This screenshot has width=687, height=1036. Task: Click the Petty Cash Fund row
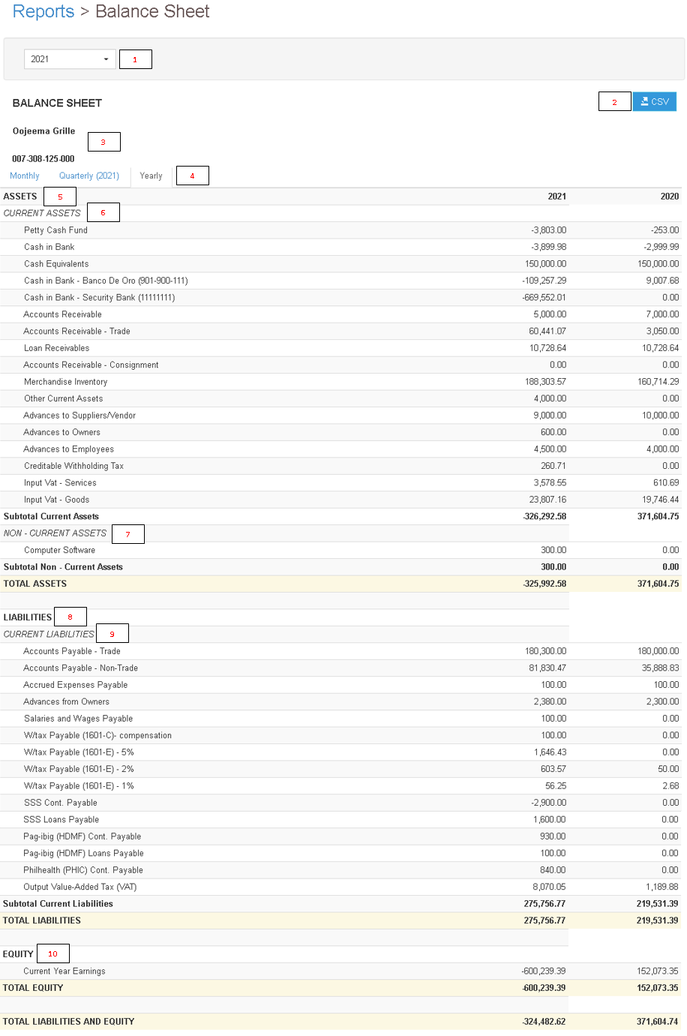[56, 230]
